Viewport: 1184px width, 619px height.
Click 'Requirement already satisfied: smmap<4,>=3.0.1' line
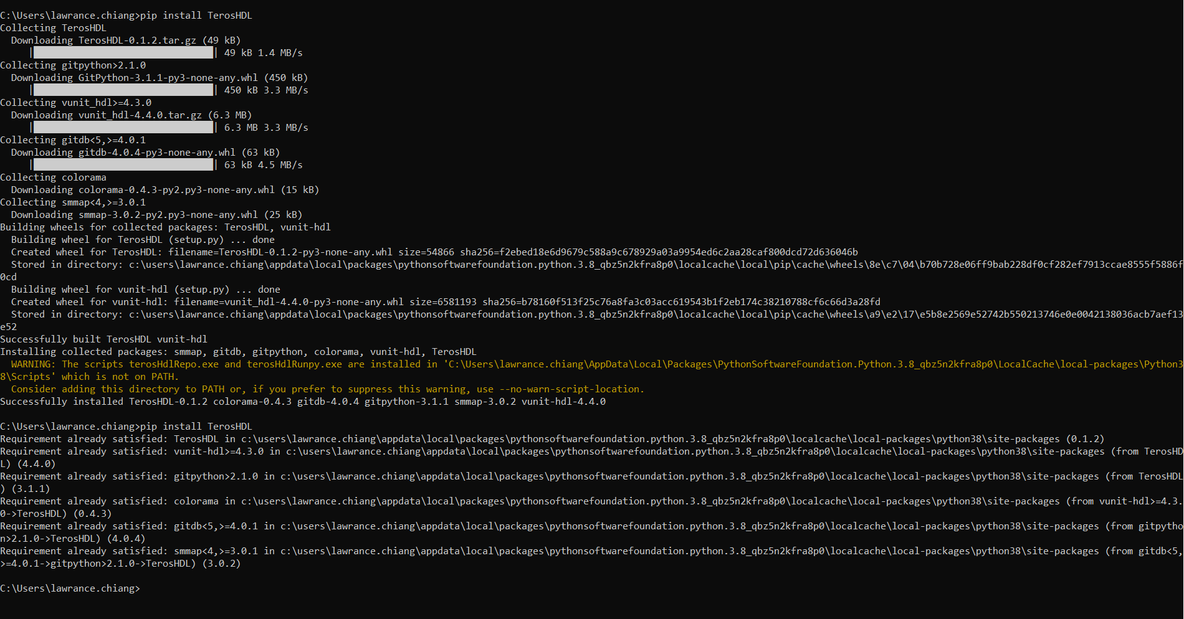(x=591, y=551)
